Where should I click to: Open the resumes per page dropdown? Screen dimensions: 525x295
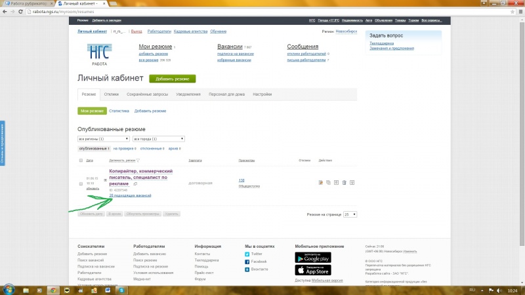coord(350,214)
